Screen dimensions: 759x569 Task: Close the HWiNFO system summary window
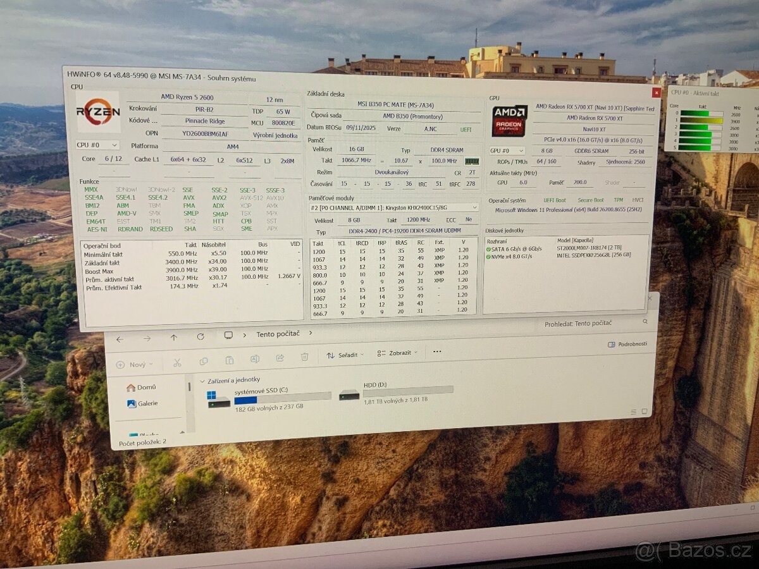656,93
